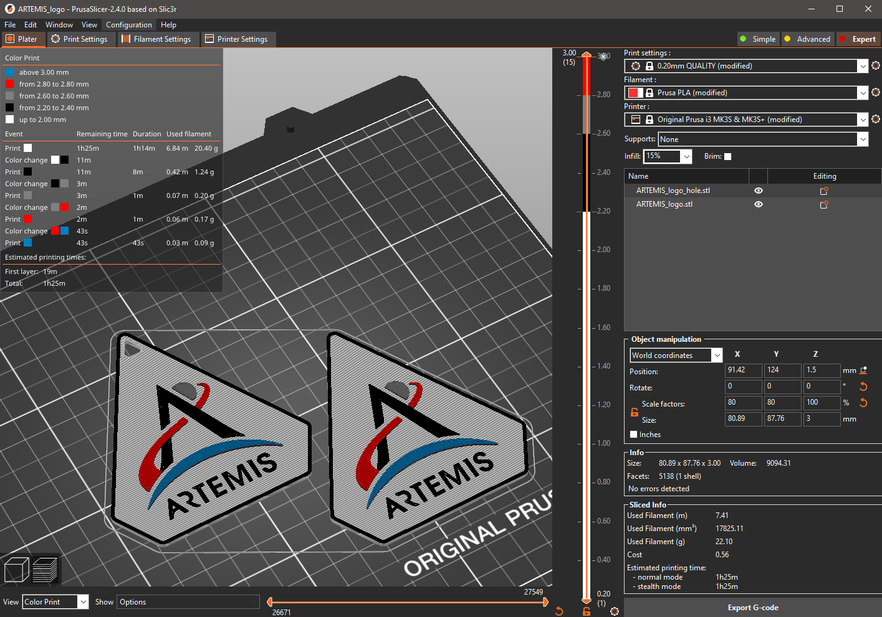
Task: Click the drop-to-bed icon beside Position
Action: tap(863, 370)
